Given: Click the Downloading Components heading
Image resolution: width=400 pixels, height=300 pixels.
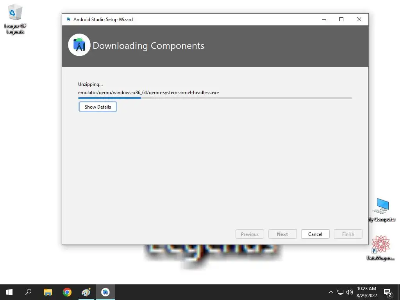Looking at the screenshot, I should tap(148, 46).
